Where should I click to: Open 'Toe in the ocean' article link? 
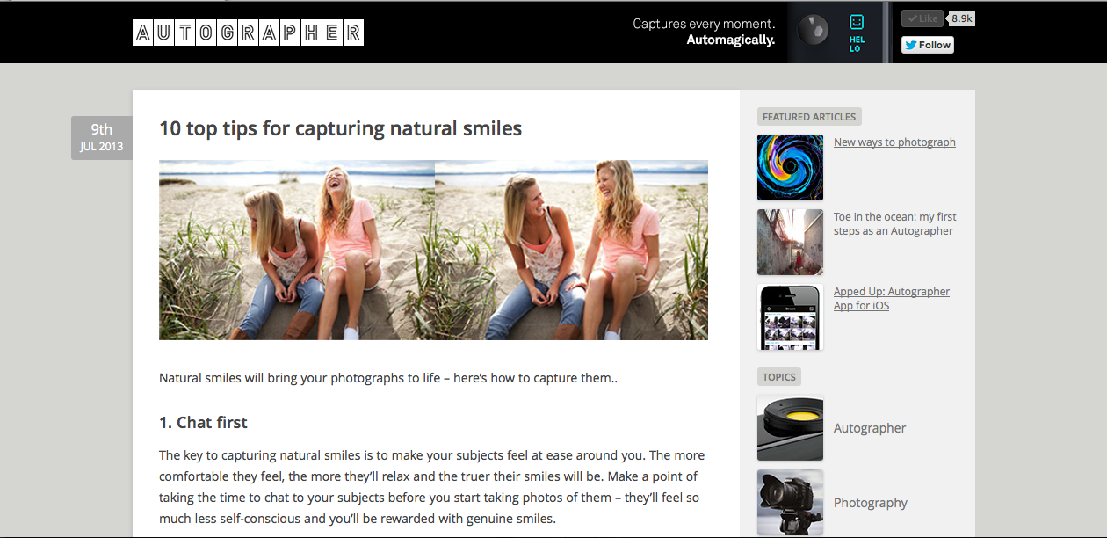[894, 224]
